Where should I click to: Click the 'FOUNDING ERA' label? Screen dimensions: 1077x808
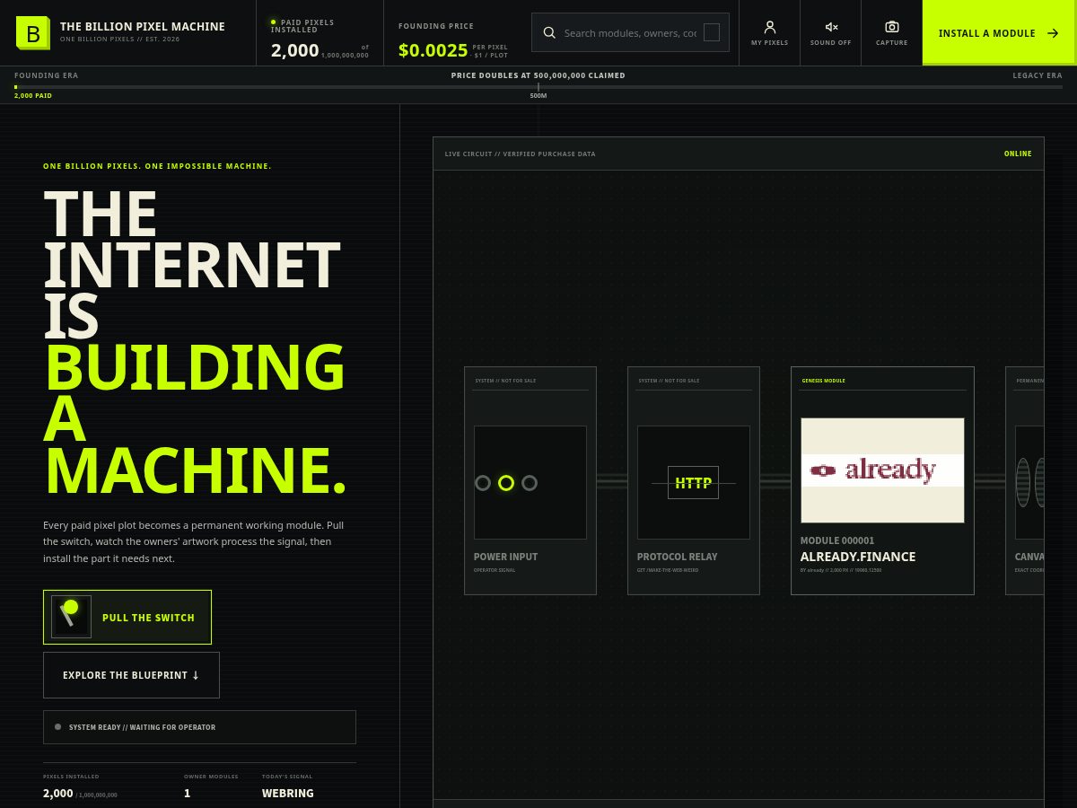coord(47,75)
